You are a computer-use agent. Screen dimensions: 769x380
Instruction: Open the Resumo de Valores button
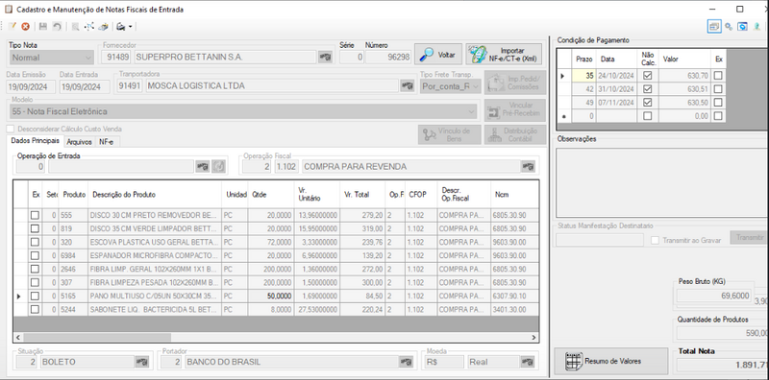611,361
